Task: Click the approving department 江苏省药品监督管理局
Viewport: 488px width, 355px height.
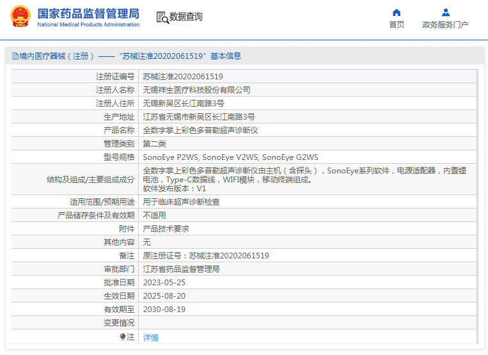Action: tap(181, 269)
